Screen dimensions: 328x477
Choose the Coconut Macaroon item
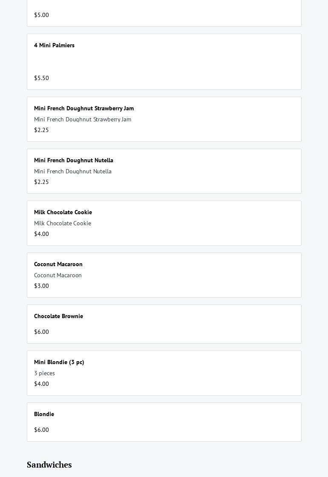[164, 275]
